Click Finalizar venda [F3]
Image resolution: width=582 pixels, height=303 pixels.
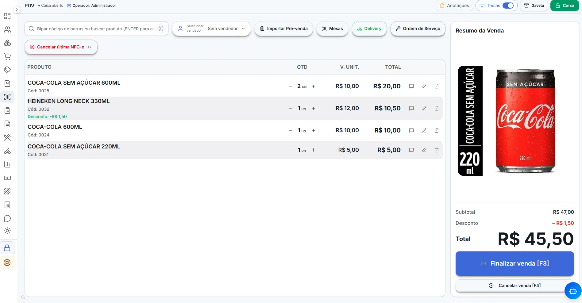[515, 263]
